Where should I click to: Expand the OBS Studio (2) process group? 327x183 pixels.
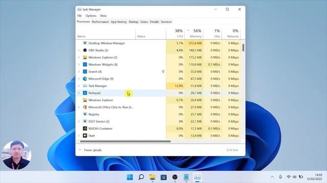(x=79, y=50)
